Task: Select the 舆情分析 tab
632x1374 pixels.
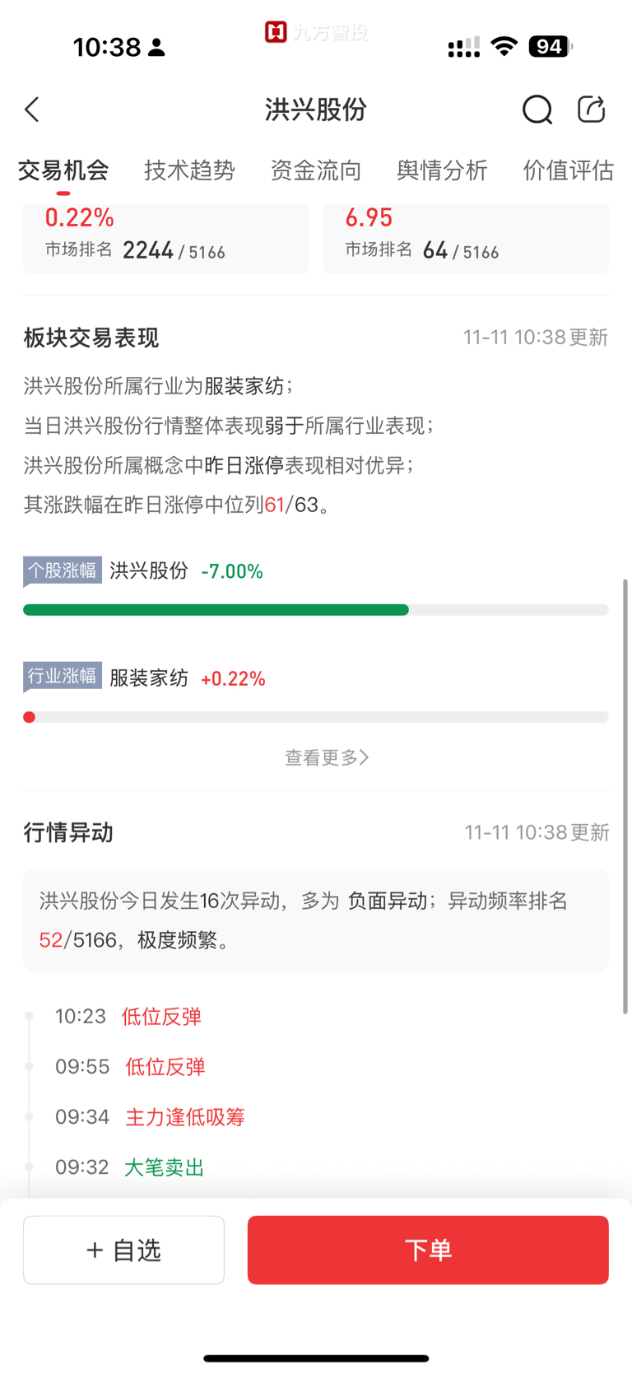Action: (442, 170)
